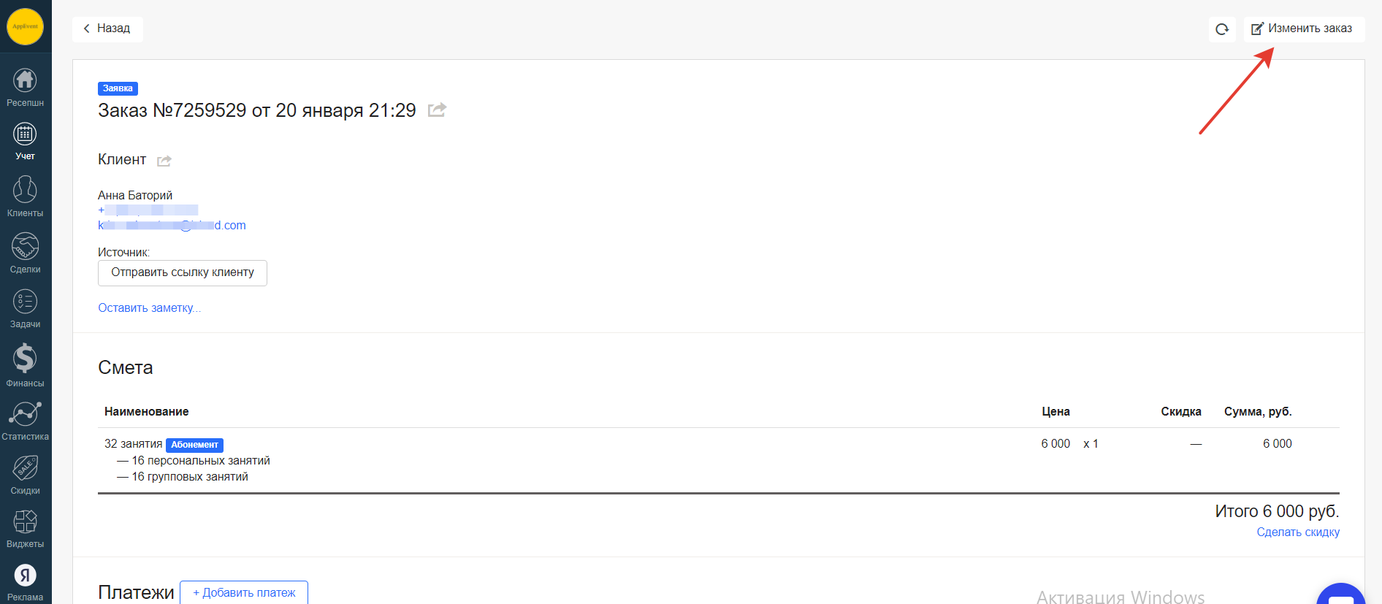Open the Финансы dollar icon

pyautogui.click(x=25, y=364)
